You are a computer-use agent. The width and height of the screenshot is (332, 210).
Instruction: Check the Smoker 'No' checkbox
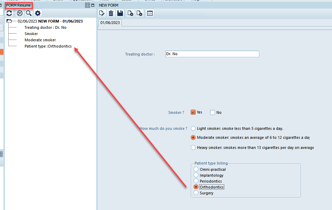213,112
